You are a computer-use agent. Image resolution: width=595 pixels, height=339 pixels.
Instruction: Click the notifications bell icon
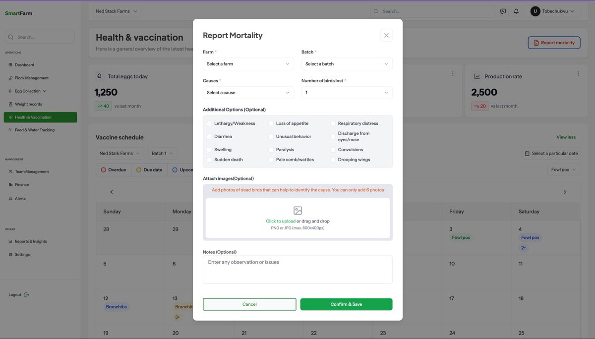pos(516,10)
